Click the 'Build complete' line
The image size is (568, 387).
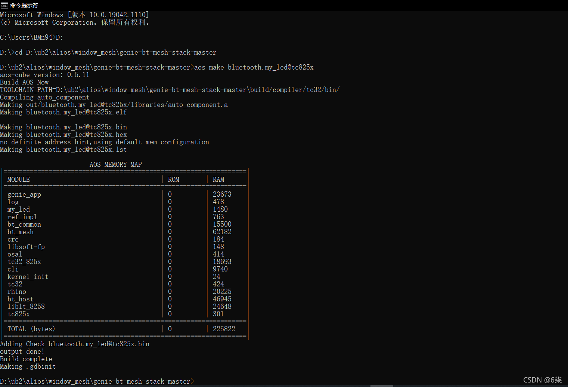click(x=26, y=359)
